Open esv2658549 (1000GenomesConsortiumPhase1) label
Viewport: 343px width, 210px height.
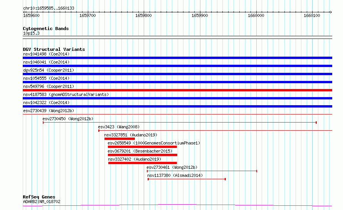[154, 143]
